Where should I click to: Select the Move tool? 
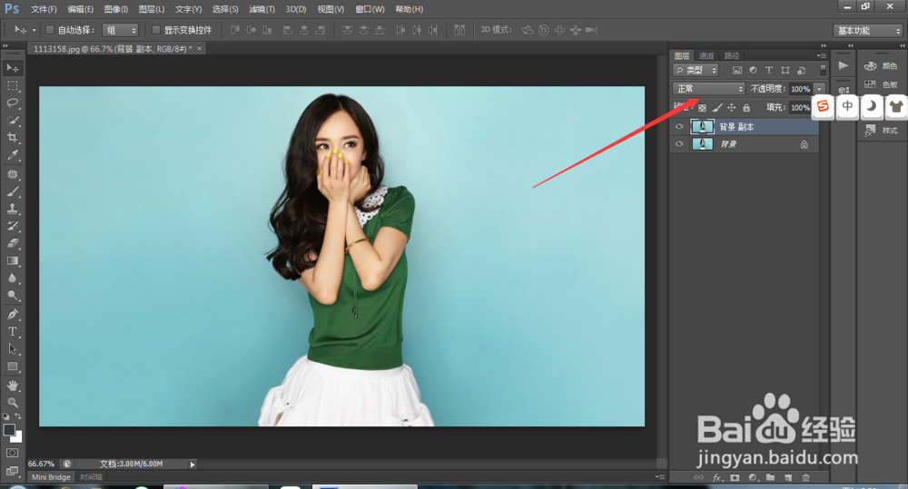tap(12, 68)
